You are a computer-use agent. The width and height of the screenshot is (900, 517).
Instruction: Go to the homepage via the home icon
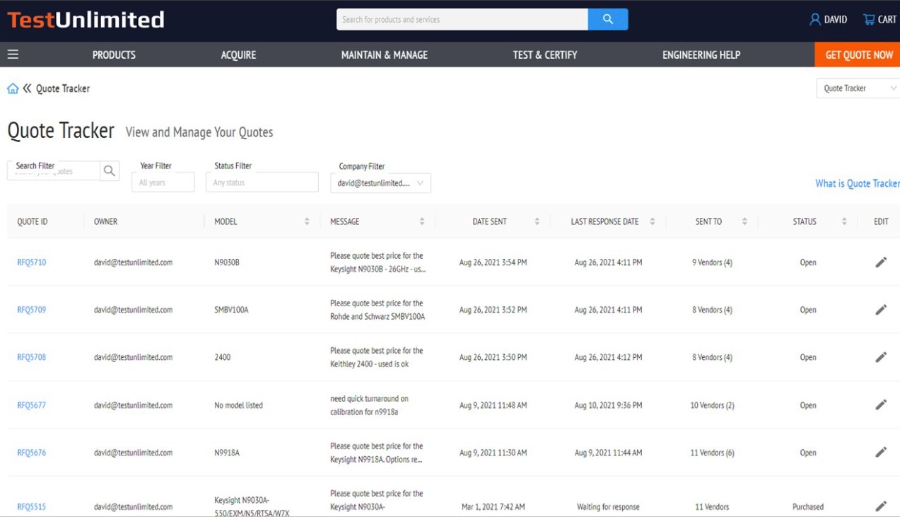pyautogui.click(x=12, y=88)
